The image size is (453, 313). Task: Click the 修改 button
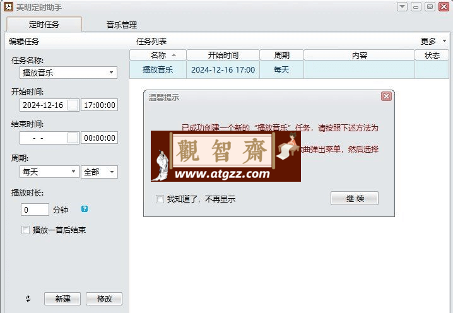104,298
